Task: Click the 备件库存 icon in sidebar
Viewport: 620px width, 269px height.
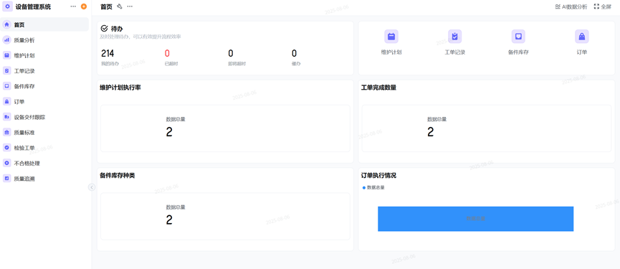Action: (x=6, y=86)
